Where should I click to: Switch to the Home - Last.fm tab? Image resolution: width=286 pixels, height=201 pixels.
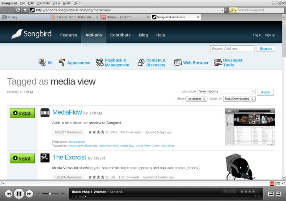pos(125,17)
